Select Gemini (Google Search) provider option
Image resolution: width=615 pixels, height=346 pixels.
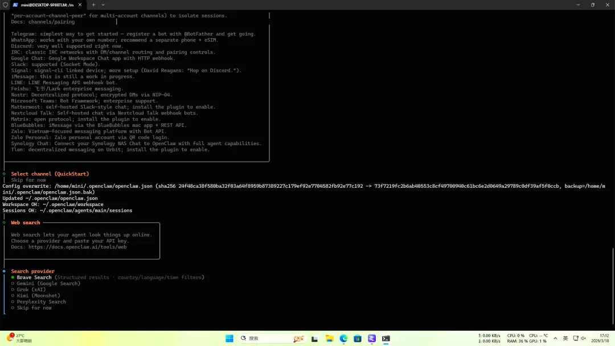[x=46, y=283]
